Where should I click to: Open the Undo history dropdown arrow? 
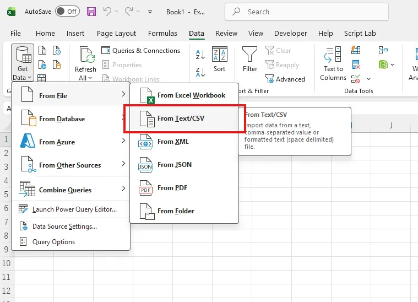[117, 12]
